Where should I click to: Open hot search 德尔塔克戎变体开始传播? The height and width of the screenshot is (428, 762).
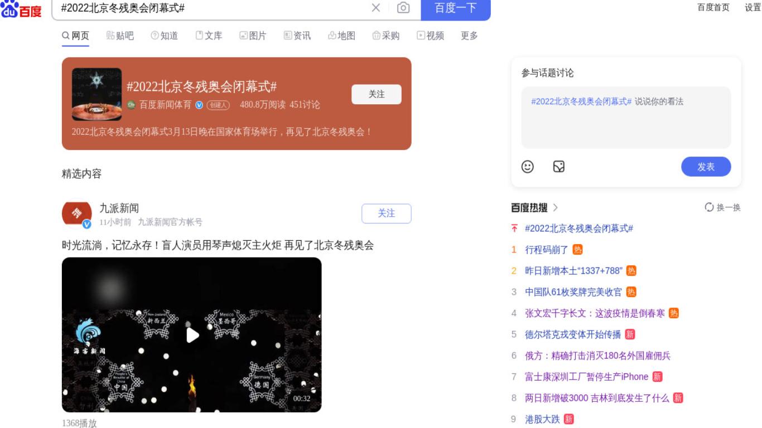573,334
